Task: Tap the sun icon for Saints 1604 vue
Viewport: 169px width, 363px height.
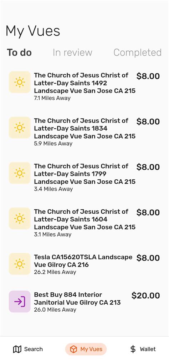Action: coord(20,218)
